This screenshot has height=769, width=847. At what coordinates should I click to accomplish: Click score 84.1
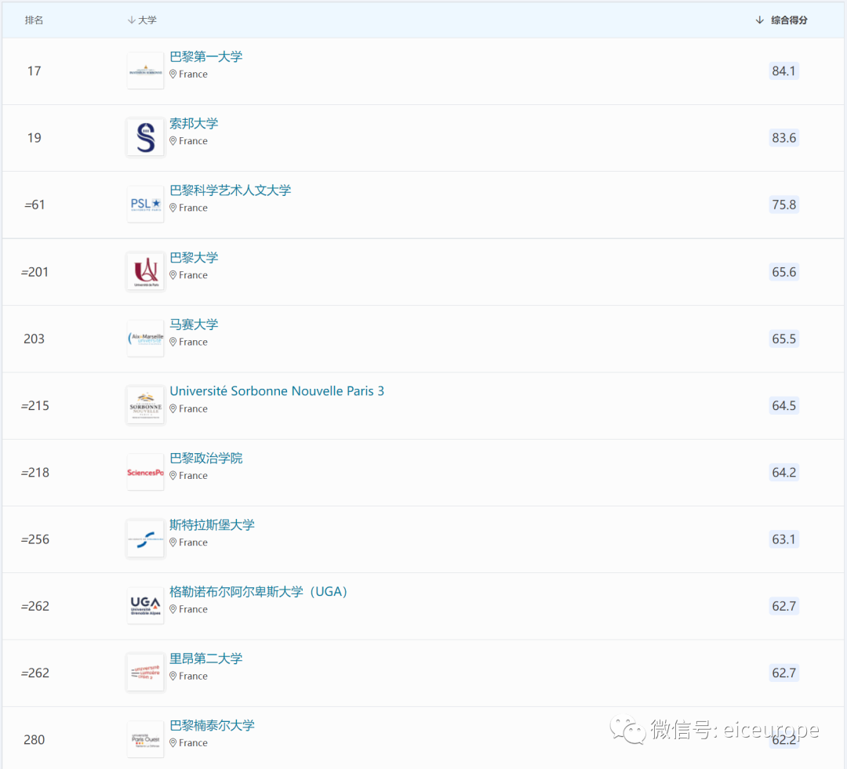tap(783, 71)
